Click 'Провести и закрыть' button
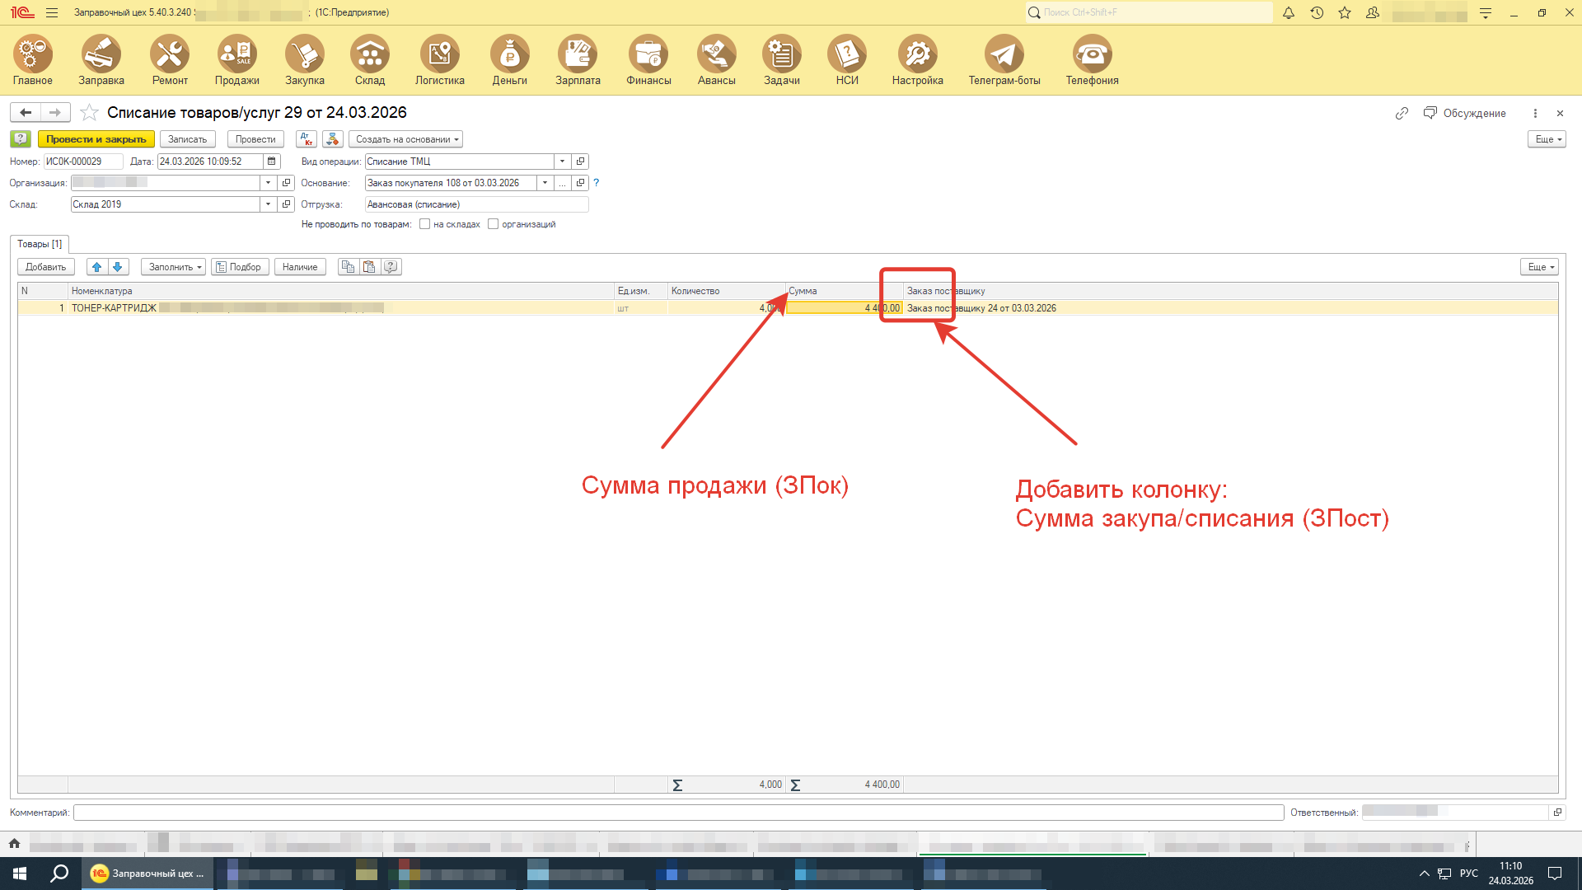The width and height of the screenshot is (1582, 890). coord(96,139)
